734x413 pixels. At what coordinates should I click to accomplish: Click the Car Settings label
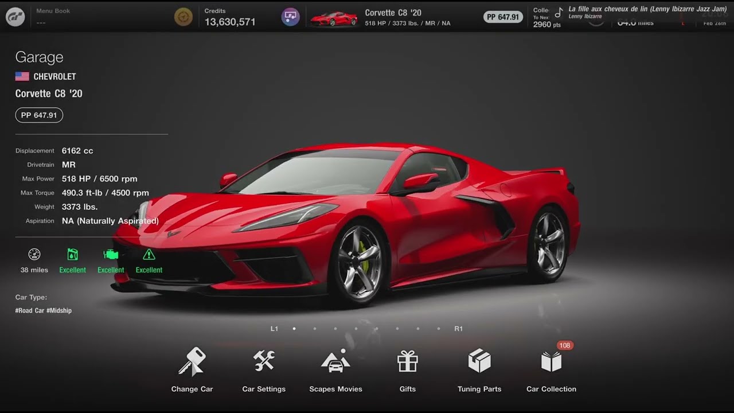[x=264, y=389]
